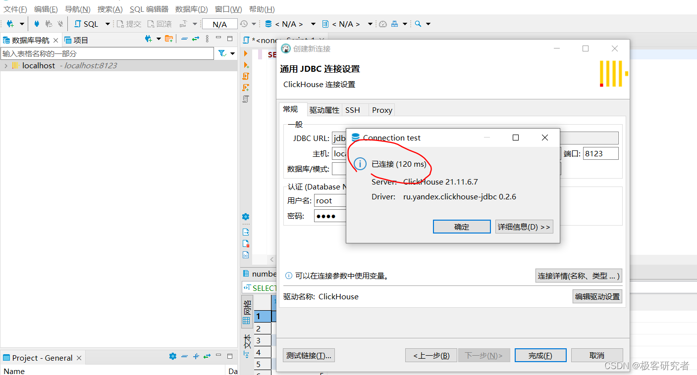Click the explain execution plan icon
697x375 pixels.
pyautogui.click(x=246, y=99)
